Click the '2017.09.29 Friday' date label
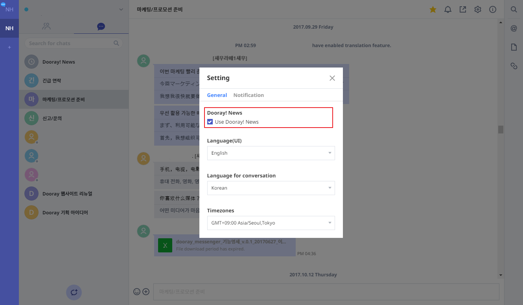The width and height of the screenshot is (523, 305). (x=313, y=27)
